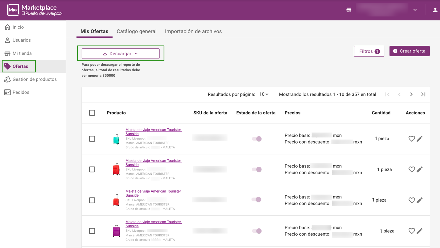Go to the next results page
440x248 pixels.
pos(411,94)
